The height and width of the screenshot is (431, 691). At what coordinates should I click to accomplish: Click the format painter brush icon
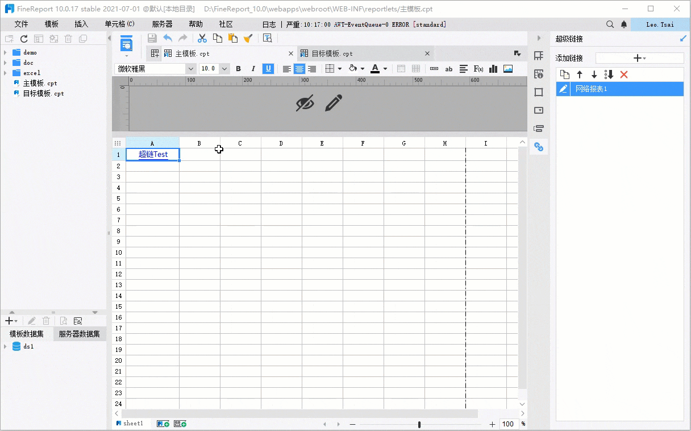click(248, 38)
